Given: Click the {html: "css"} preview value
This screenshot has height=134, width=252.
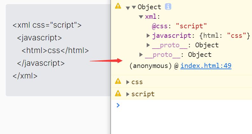Looking at the screenshot, I should (225, 36).
